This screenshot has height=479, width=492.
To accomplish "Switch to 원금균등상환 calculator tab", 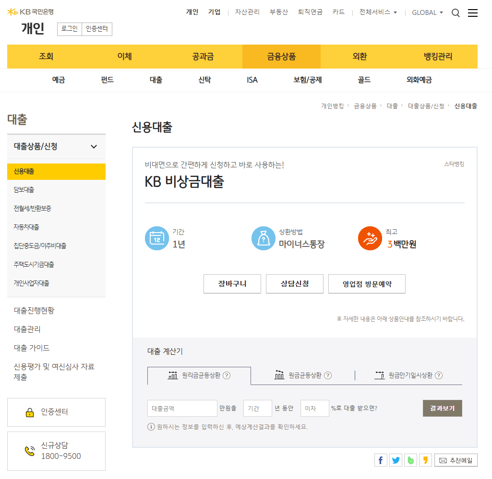I will (303, 375).
